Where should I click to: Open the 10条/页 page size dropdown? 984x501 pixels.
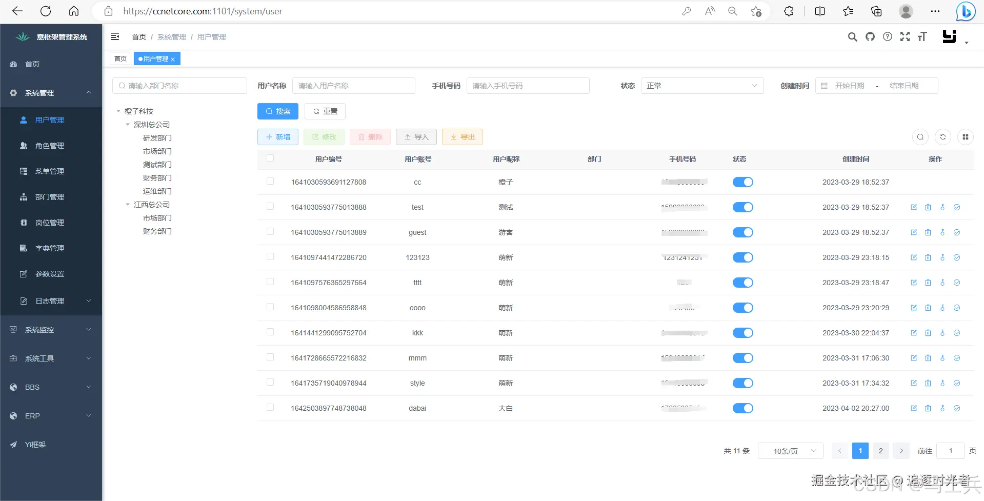pyautogui.click(x=791, y=451)
